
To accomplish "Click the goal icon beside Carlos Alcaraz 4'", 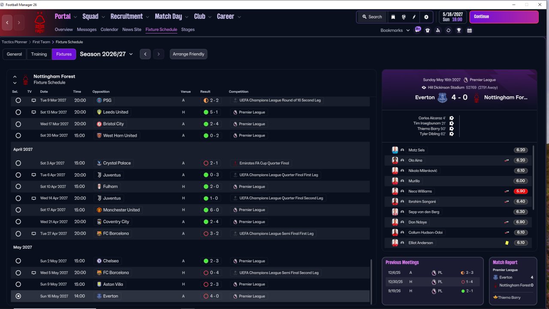I will click(x=452, y=118).
